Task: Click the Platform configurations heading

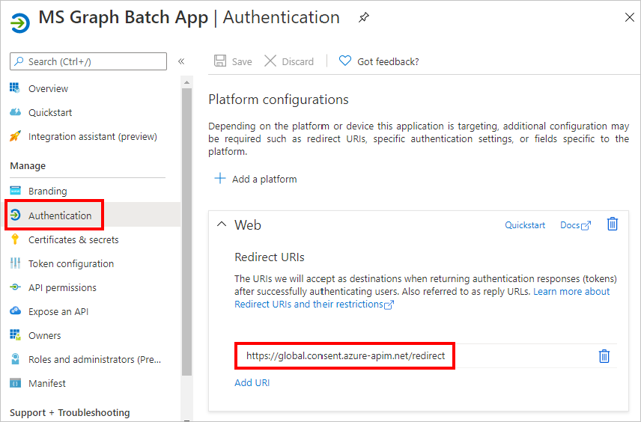Action: 279,100
